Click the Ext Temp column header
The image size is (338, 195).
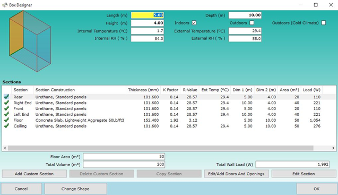click(215, 90)
